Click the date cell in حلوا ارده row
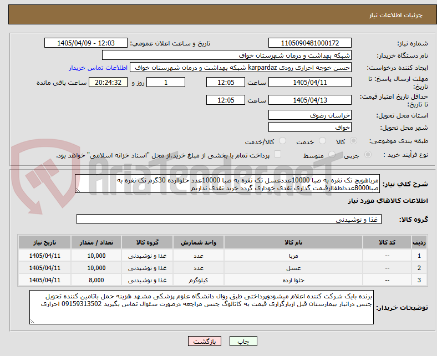Viewport: 437px width, 356px height. [44, 280]
